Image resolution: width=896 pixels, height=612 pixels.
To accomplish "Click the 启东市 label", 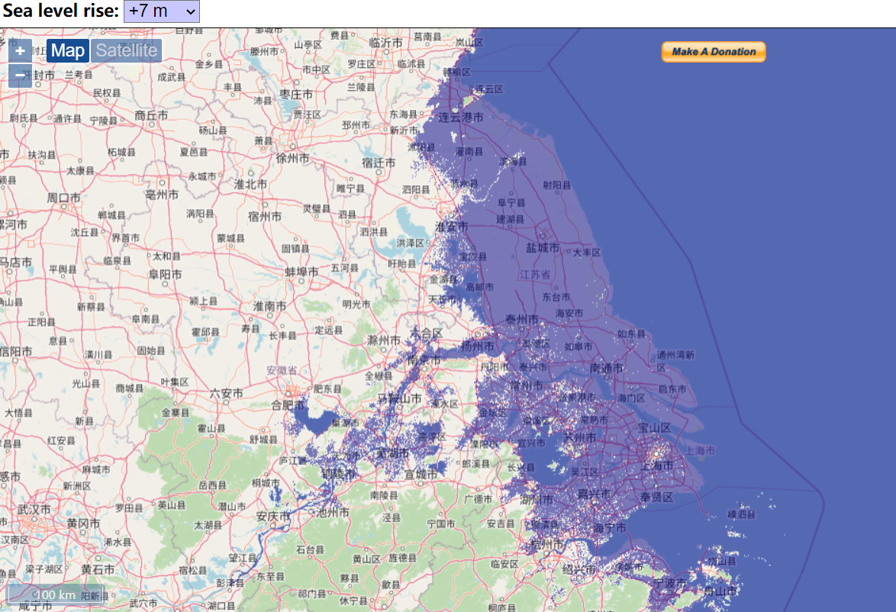I will click(672, 389).
